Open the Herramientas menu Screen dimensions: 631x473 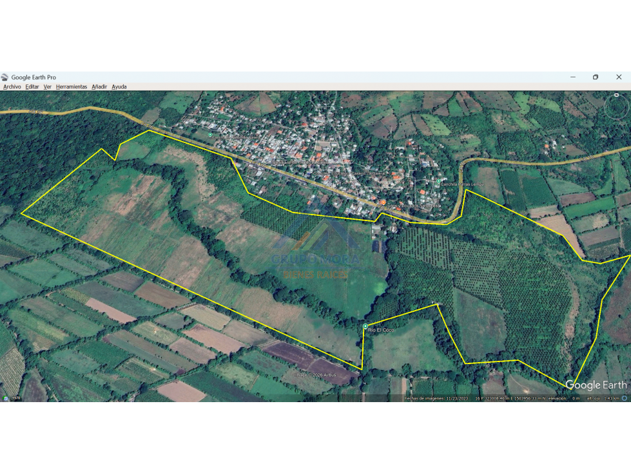click(72, 87)
